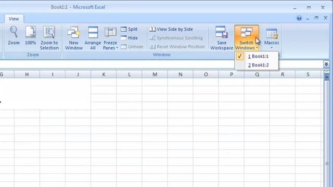Viewport: 333px width, 187px height.
Task: Restore down the workbook window
Action: pyautogui.click(x=316, y=18)
